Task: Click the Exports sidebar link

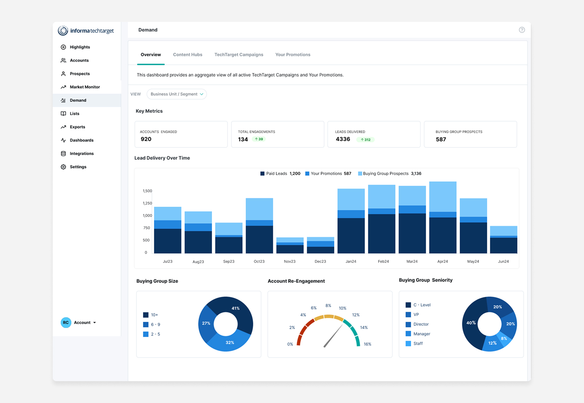Action: point(77,127)
